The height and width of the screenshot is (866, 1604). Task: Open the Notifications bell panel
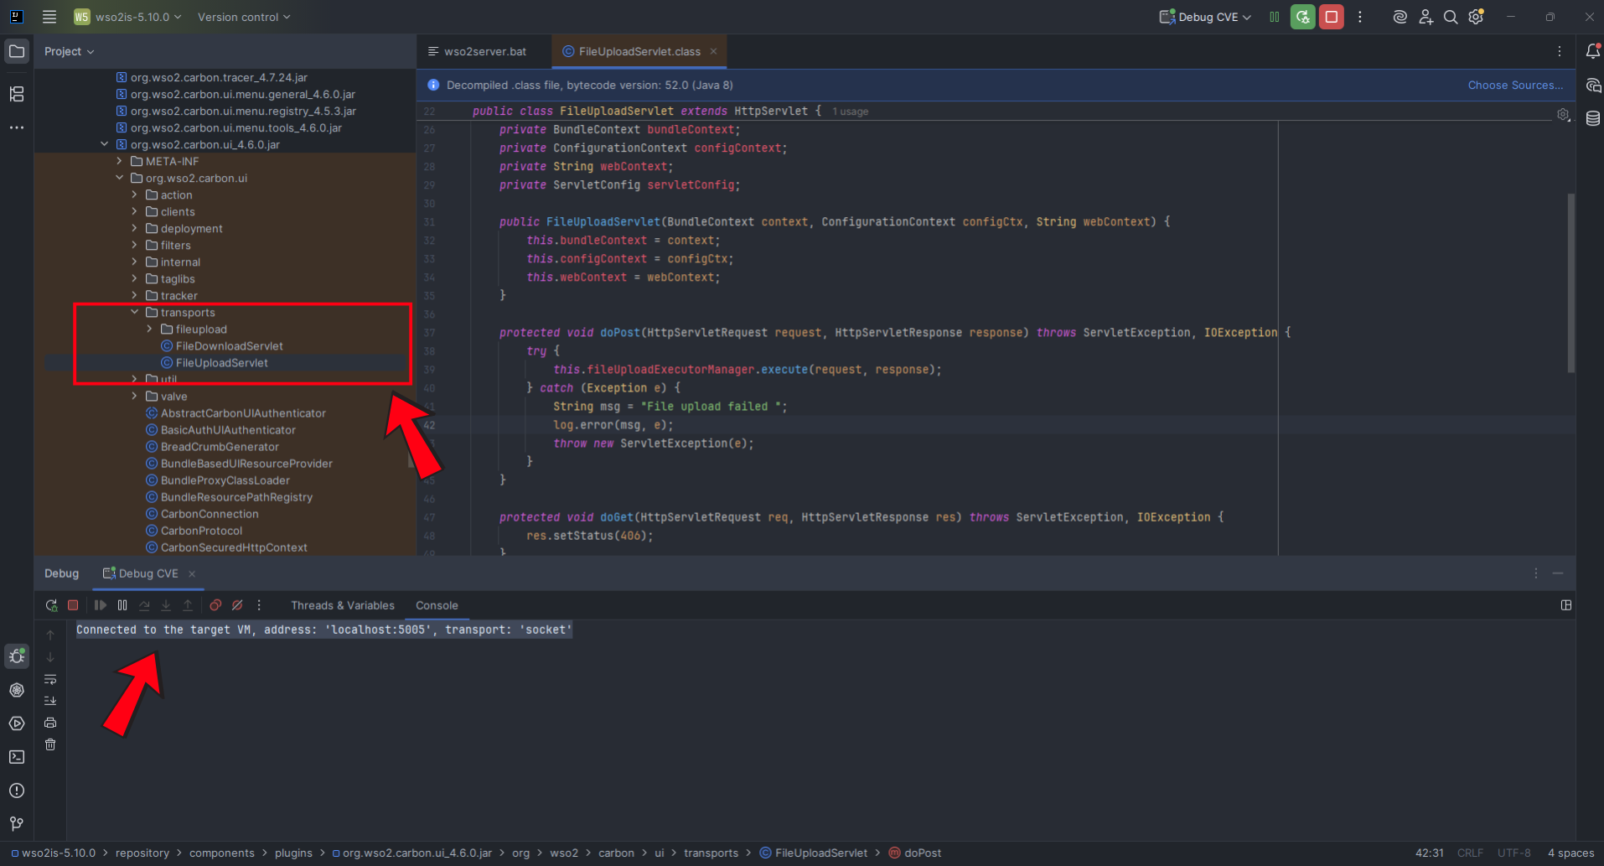point(1592,52)
